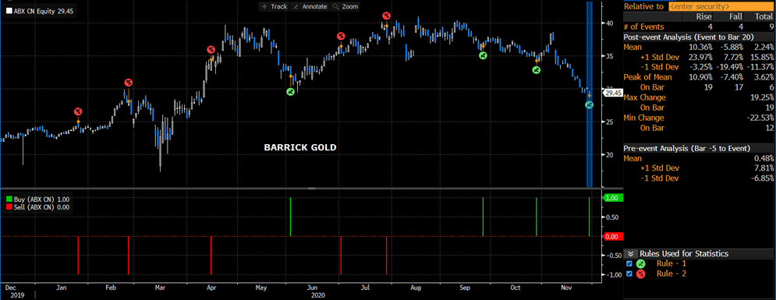
Task: Uncheck the Rule - 1 checkbox
Action: (x=629, y=263)
